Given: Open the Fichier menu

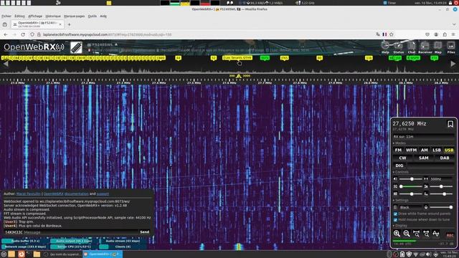Looking at the screenshot, I should [6, 16].
